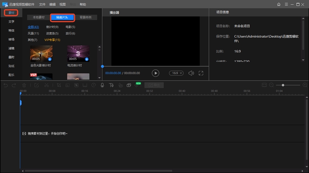Play the preview video
Image resolution: width=309 pixels, height=173 pixels.
click(x=155, y=73)
